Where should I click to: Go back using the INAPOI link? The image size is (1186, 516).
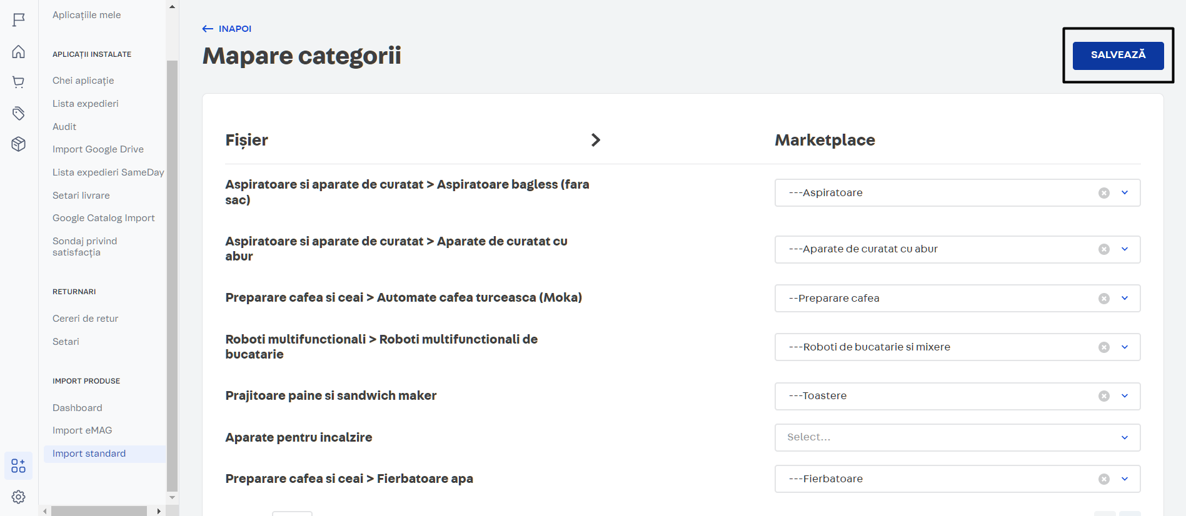[227, 29]
